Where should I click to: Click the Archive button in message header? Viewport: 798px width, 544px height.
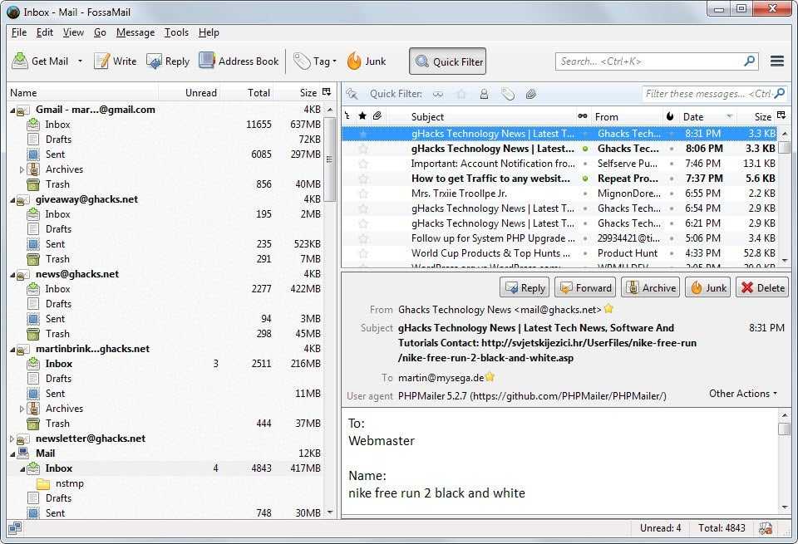click(x=650, y=288)
